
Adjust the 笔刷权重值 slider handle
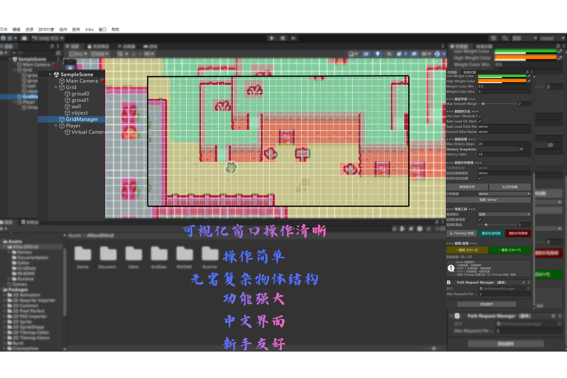(486, 225)
